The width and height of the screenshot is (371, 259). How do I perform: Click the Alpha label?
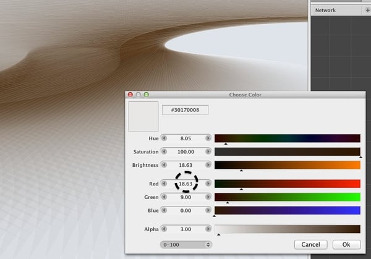point(151,229)
